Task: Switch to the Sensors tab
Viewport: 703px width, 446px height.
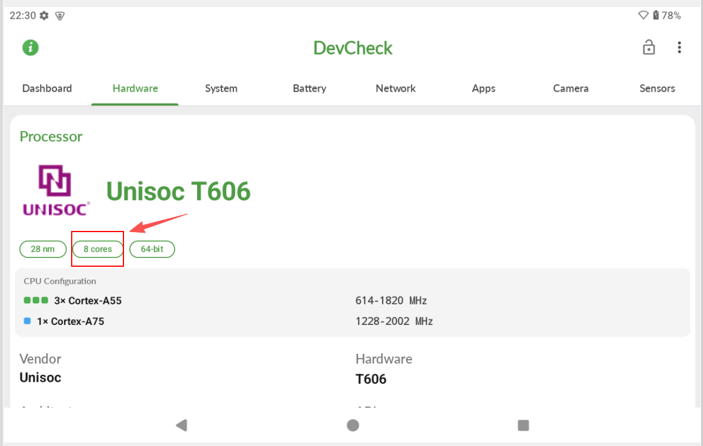Action: pos(657,88)
